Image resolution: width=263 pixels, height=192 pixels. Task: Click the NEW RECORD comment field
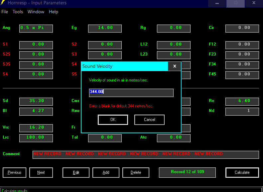coord(146,155)
